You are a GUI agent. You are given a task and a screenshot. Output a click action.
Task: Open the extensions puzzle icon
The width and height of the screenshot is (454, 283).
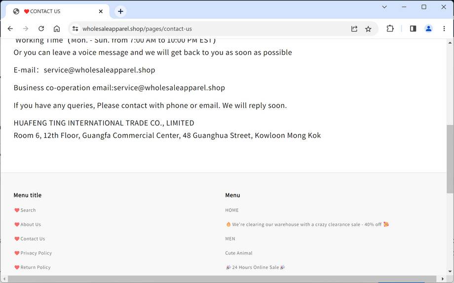click(390, 29)
